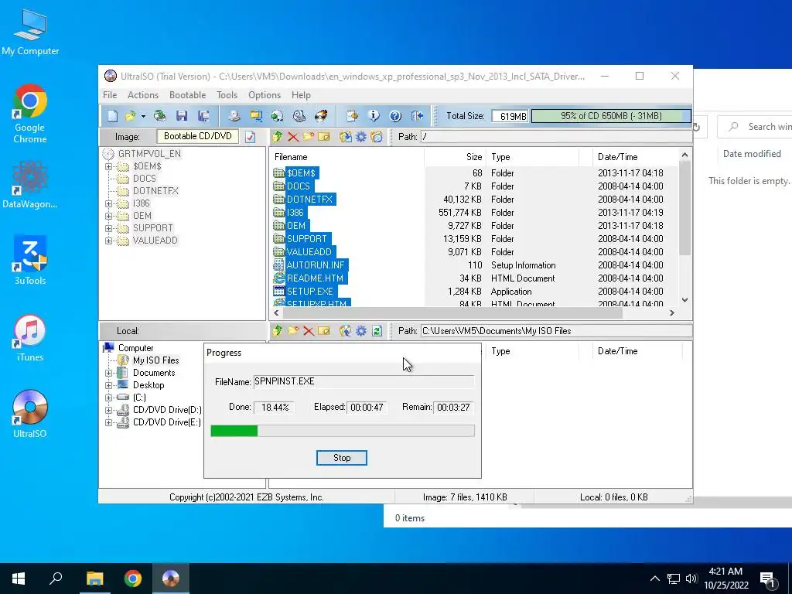The image size is (792, 594).
Task: Sort image list by Date/Time column header
Action: point(636,157)
